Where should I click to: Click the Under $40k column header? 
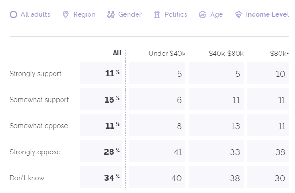coord(167,53)
